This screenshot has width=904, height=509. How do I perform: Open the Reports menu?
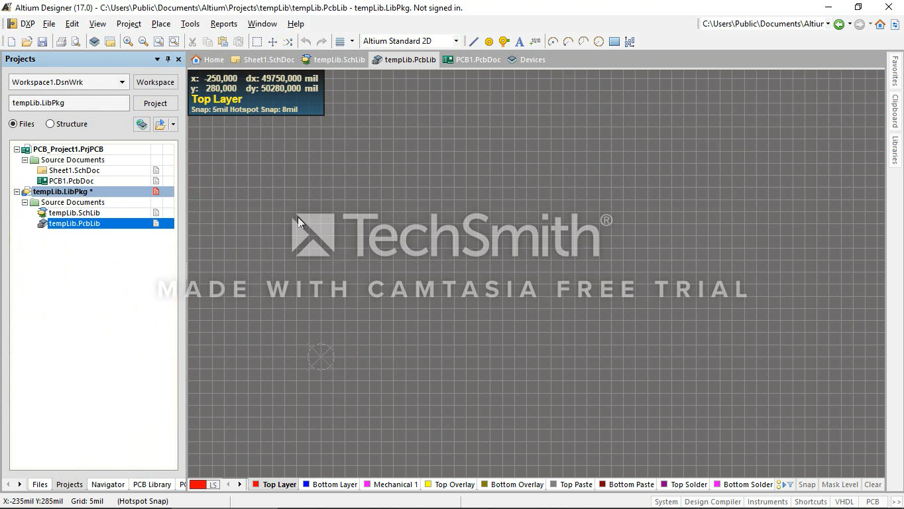tap(223, 24)
